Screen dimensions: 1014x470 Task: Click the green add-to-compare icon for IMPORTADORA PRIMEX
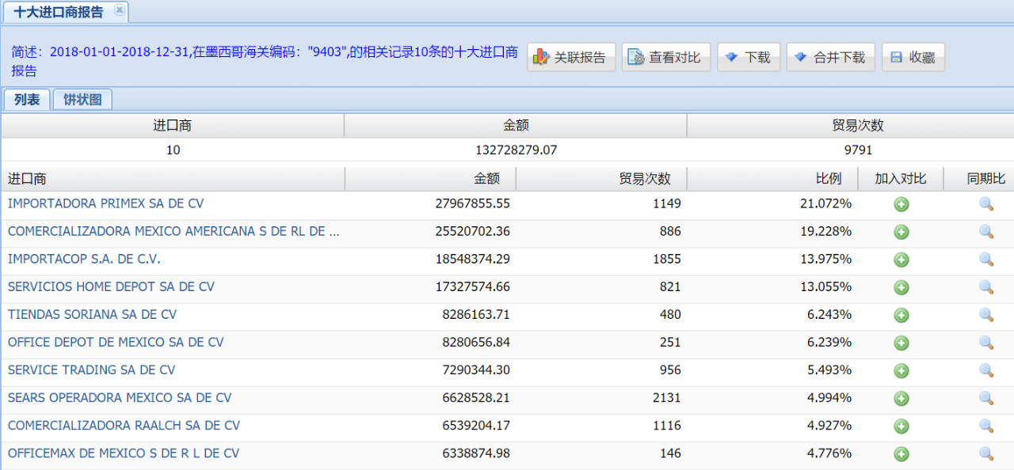click(901, 204)
